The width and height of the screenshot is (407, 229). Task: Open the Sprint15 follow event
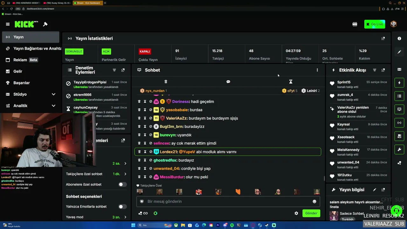click(x=358, y=84)
